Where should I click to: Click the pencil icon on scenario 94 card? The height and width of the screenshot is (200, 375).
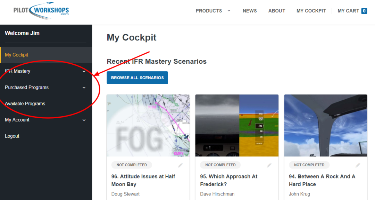[x=358, y=165]
